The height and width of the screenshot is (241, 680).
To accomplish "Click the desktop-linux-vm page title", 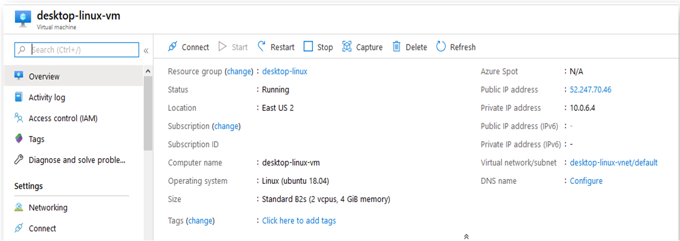I will (x=78, y=15).
